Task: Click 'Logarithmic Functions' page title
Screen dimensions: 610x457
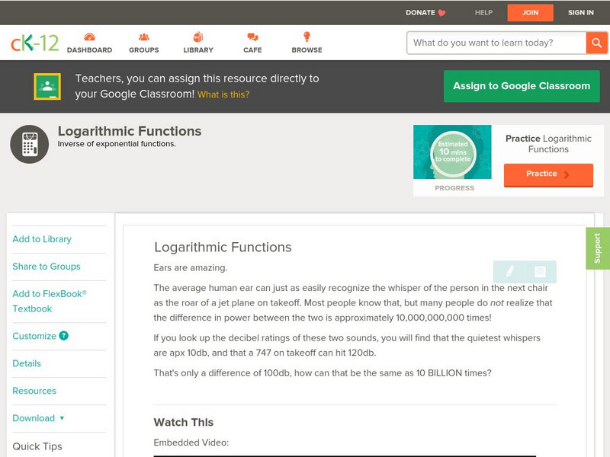Action: (x=130, y=131)
